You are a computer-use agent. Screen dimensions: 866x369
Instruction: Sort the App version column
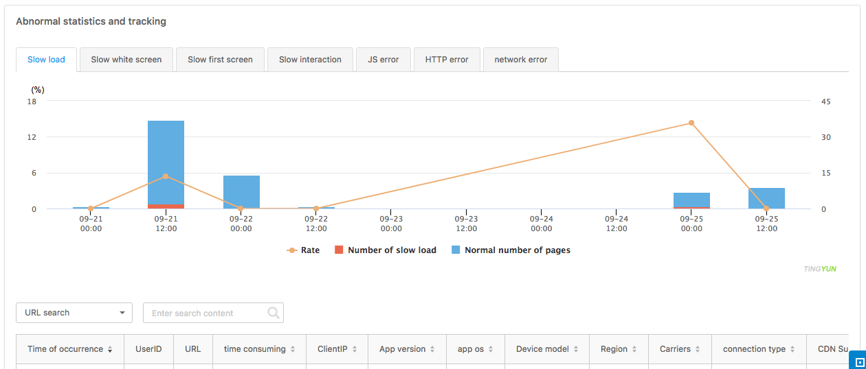click(x=432, y=350)
